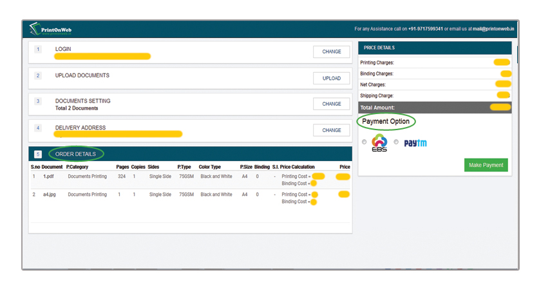
Task: Click the 'P.Type' column header
Action: [x=184, y=167]
